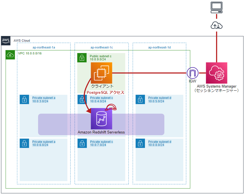The height and width of the screenshot is (195, 245).
Task: Click the 'IGW' label
Action: coord(192,81)
